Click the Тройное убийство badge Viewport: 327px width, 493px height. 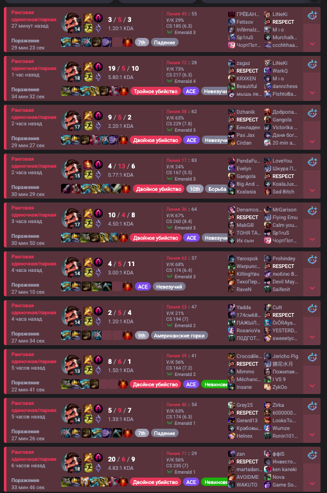(x=155, y=91)
